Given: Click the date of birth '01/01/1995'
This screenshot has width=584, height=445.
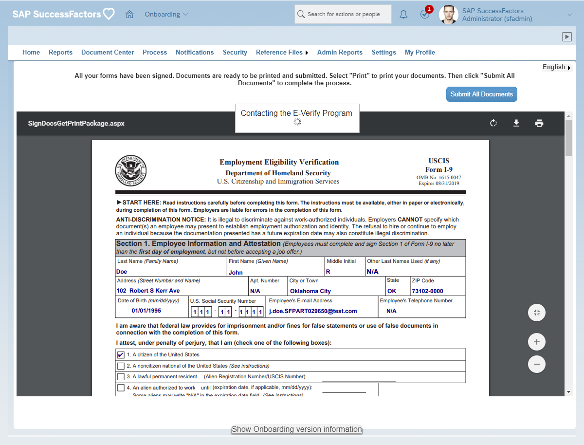Looking at the screenshot, I should point(146,311).
